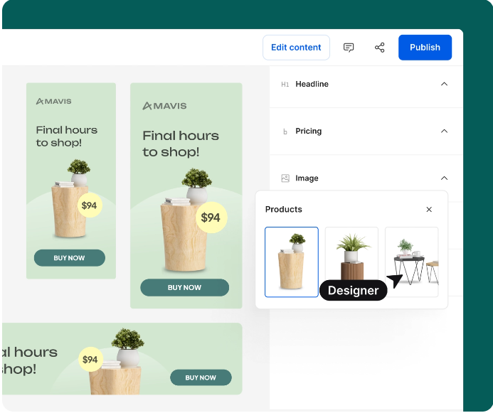Viewport: 493px width, 413px height.
Task: Click the $94 badge on the horizontal banner
Action: [90, 359]
